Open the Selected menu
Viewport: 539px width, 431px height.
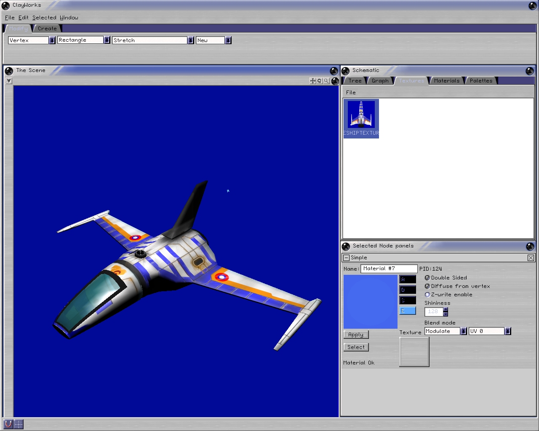pos(44,18)
